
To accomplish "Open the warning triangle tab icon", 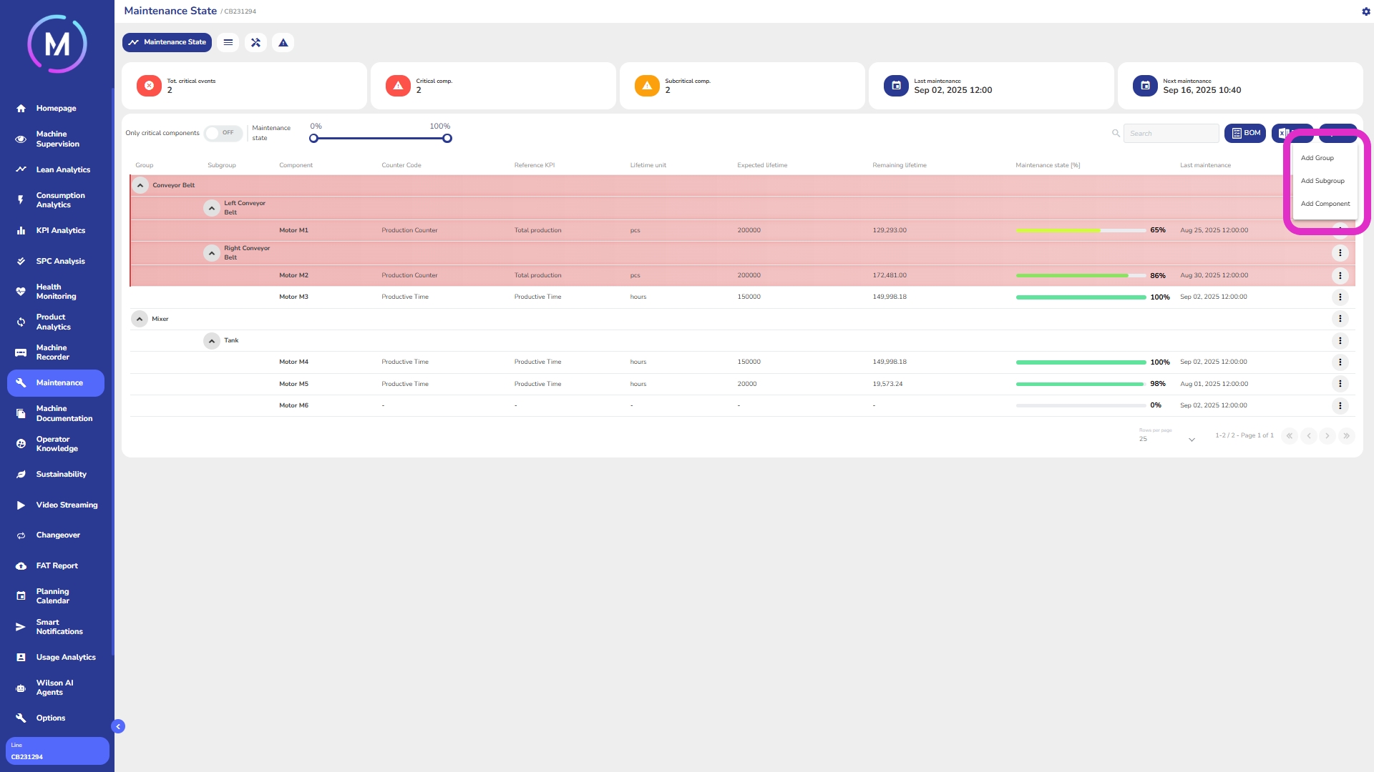I will 283,42.
